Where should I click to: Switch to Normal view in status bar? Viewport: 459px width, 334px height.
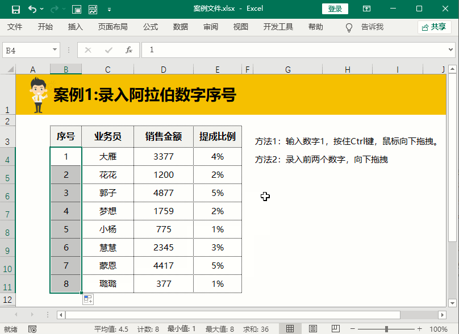click(x=290, y=329)
